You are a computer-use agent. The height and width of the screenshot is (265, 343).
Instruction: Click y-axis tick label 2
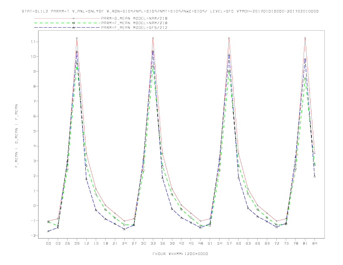coord(35,176)
